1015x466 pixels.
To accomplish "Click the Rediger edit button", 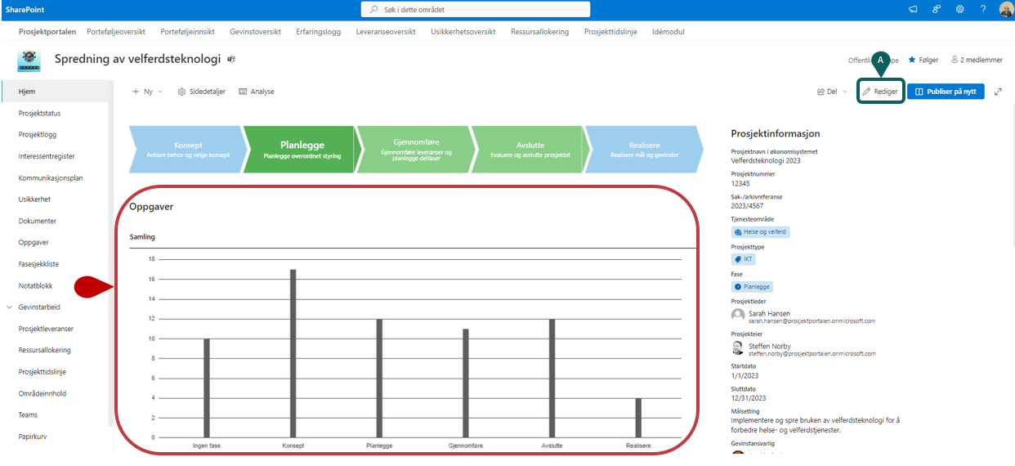I will pyautogui.click(x=880, y=92).
